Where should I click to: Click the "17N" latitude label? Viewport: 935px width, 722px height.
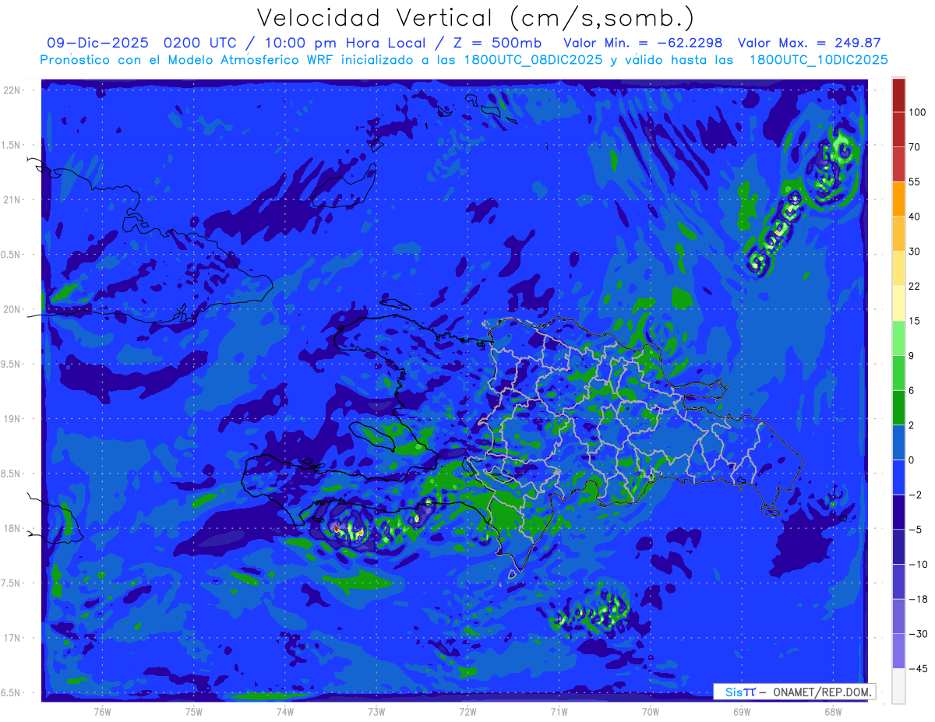coord(12,638)
